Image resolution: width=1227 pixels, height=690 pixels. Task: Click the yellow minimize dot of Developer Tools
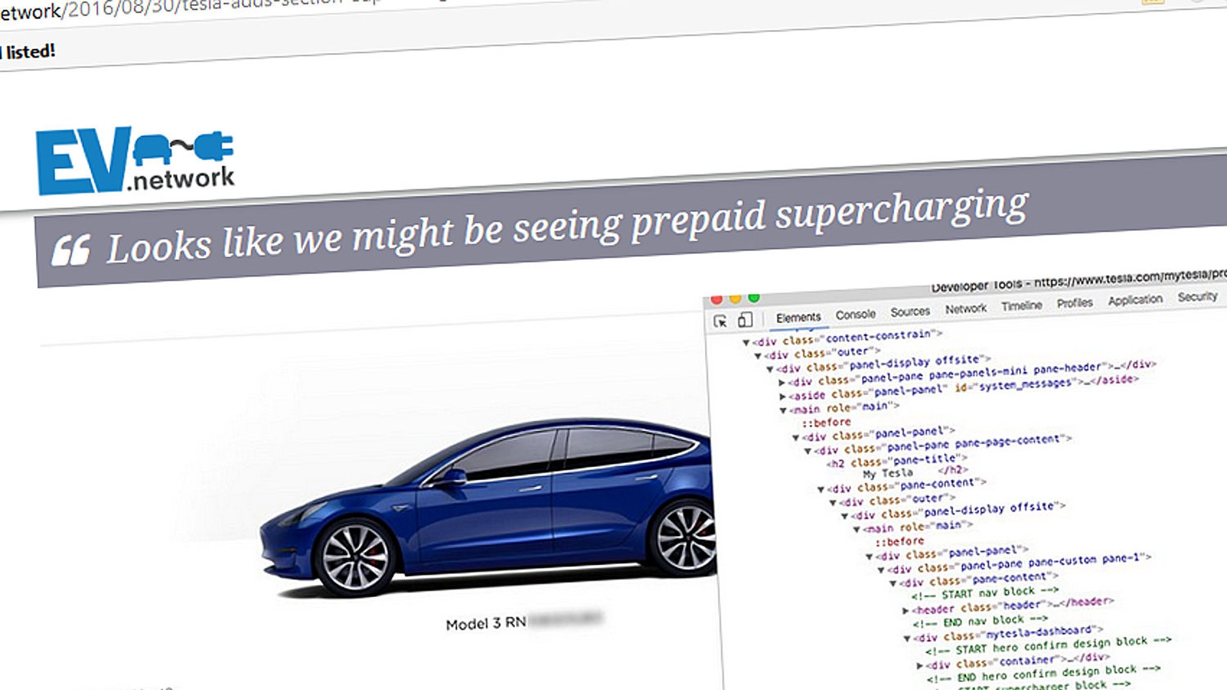tap(735, 298)
